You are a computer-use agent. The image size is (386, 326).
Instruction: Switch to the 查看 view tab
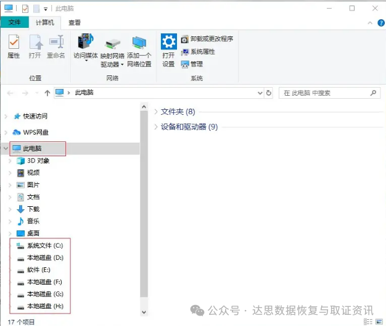(x=75, y=23)
